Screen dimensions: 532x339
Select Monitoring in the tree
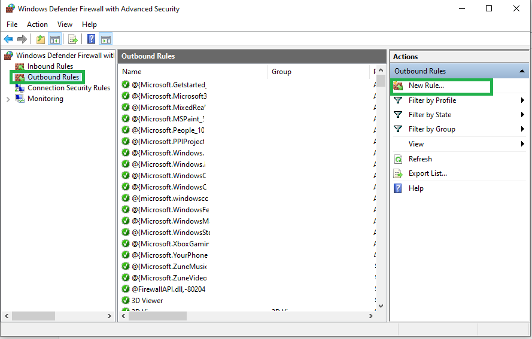click(45, 99)
